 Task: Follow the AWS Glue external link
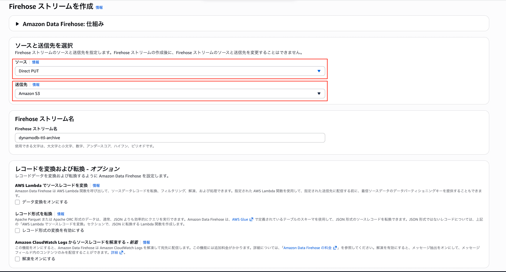coord(242,219)
